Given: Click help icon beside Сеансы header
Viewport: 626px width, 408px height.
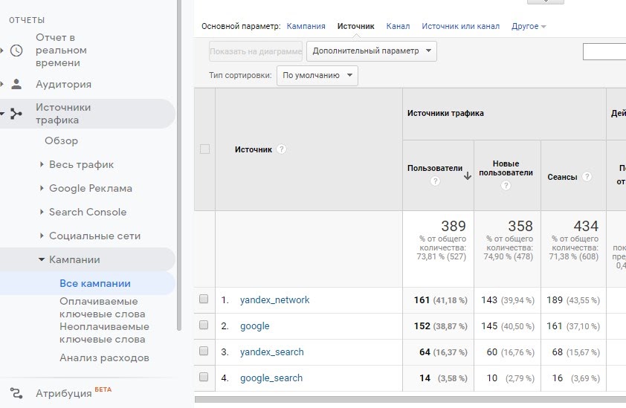Looking at the screenshot, I should [587, 177].
